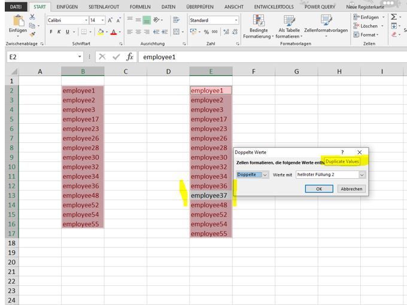Screen dimensions: 407x305
Task: Switch to the POWER QUERY tab
Action: 320,7
